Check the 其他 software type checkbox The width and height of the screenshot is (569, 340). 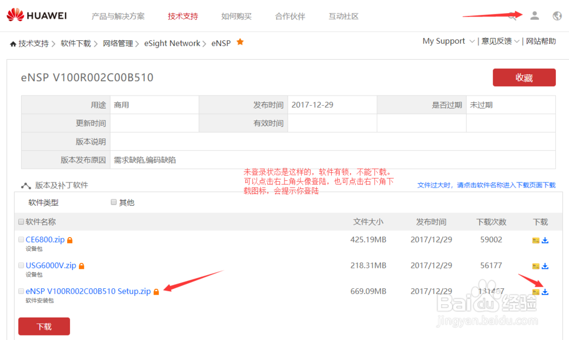(x=113, y=202)
